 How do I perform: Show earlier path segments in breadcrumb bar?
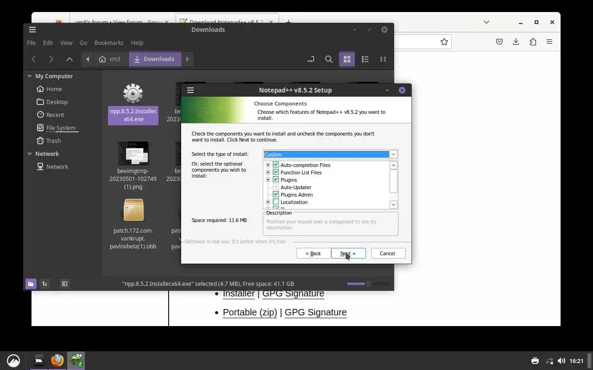tap(88, 59)
